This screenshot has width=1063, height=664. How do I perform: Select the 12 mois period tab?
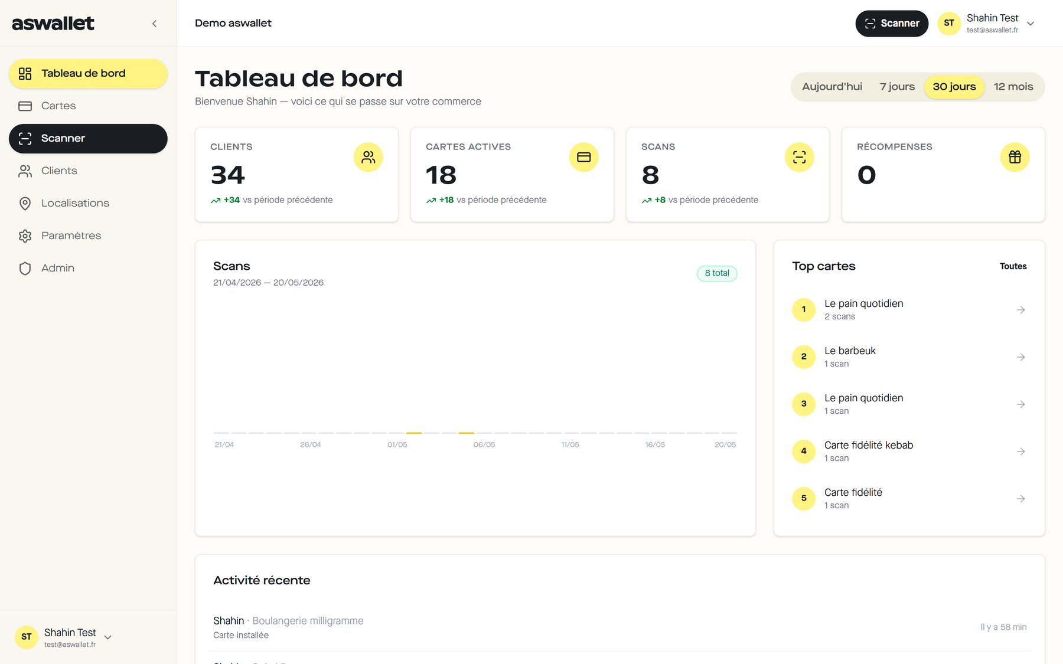(1013, 87)
